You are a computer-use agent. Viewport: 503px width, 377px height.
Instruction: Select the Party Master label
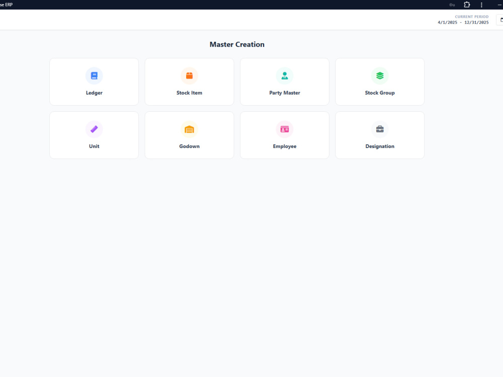pos(285,93)
